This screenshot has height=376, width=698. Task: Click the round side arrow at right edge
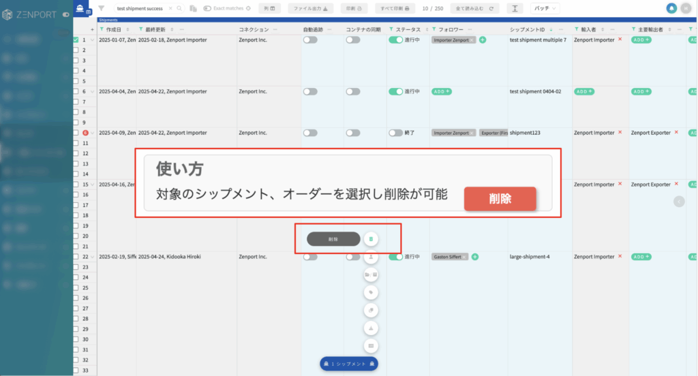click(x=679, y=202)
